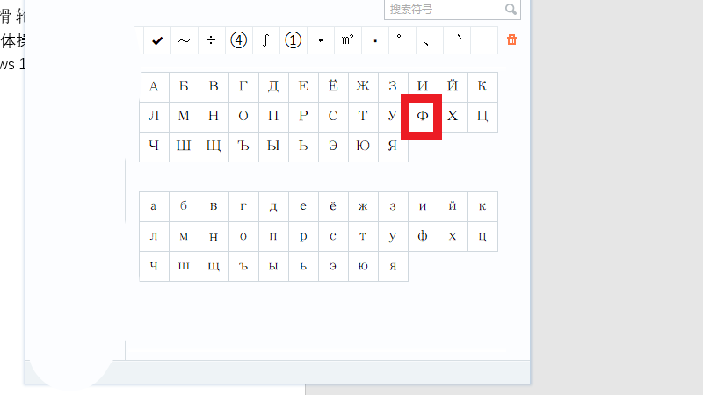Screen dimensions: 703x395
Task: Select uppercase Cyrillic letter А
Action: tap(154, 87)
